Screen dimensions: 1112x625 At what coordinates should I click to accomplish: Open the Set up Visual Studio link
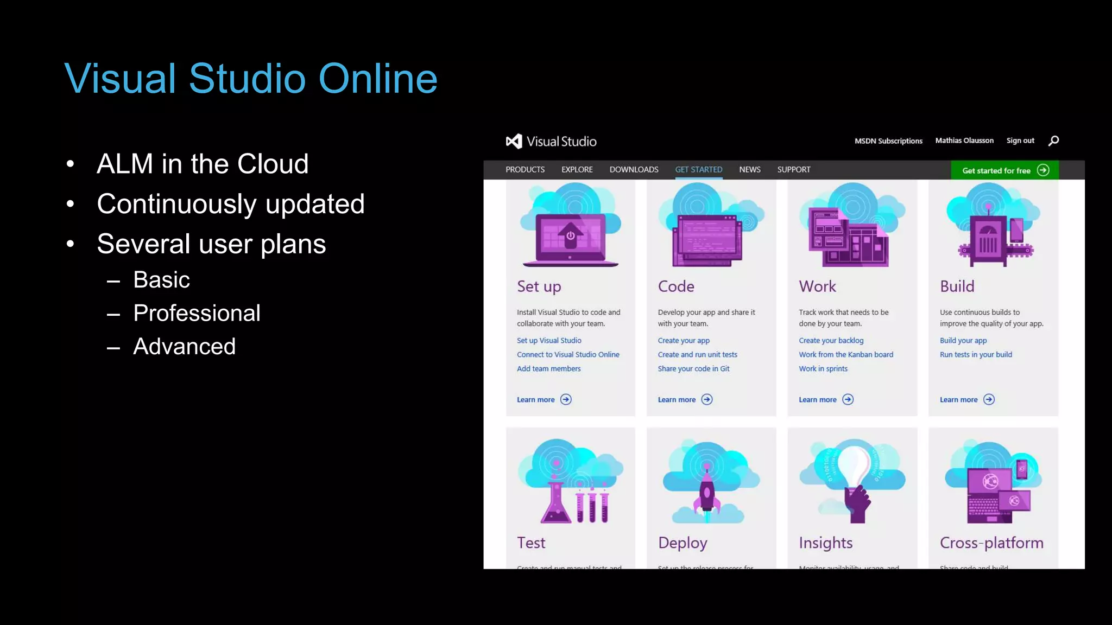549,341
